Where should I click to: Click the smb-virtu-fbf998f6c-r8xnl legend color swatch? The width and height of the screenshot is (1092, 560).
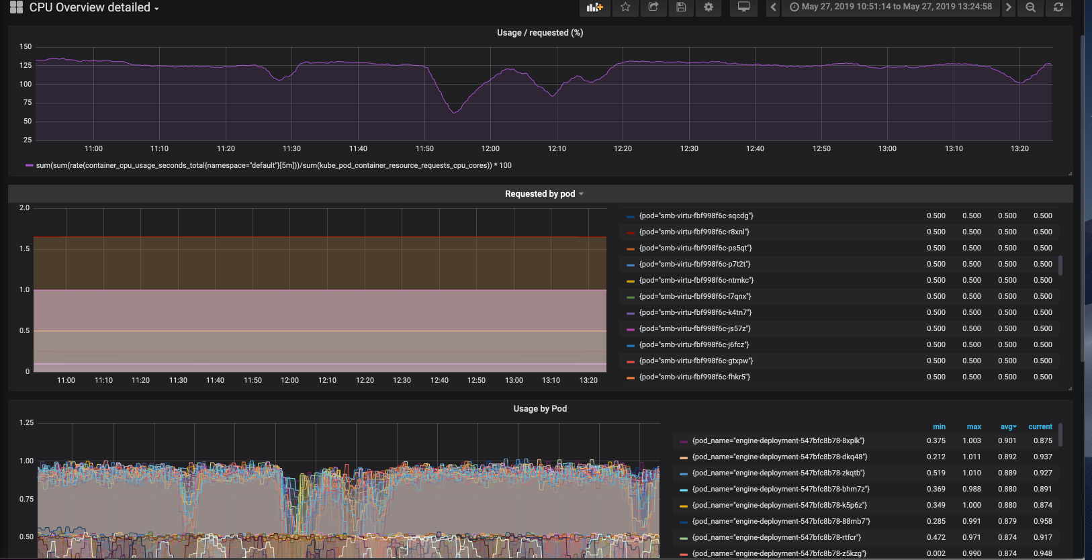click(x=631, y=232)
